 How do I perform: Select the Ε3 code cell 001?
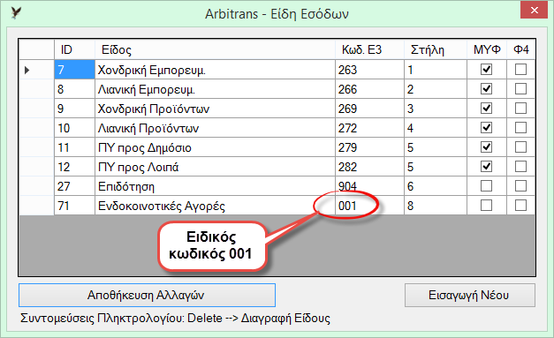point(369,206)
